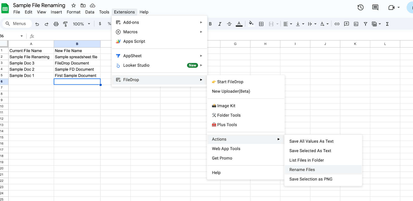Screen dimensions: 413x201
Task: Open the text color picker
Action: tap(239, 24)
